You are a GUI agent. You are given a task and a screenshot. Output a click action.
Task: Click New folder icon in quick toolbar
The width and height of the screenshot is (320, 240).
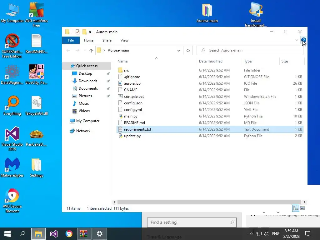pos(84,32)
